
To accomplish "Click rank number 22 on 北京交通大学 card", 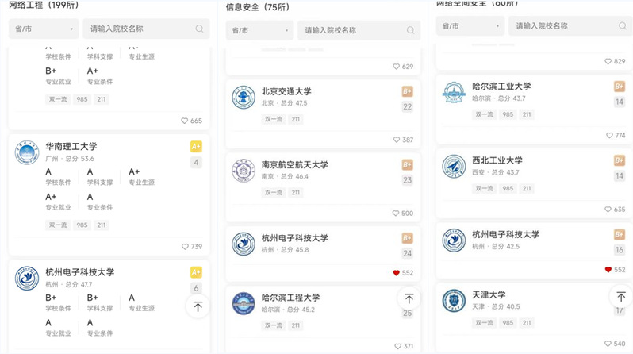I will 408,106.
